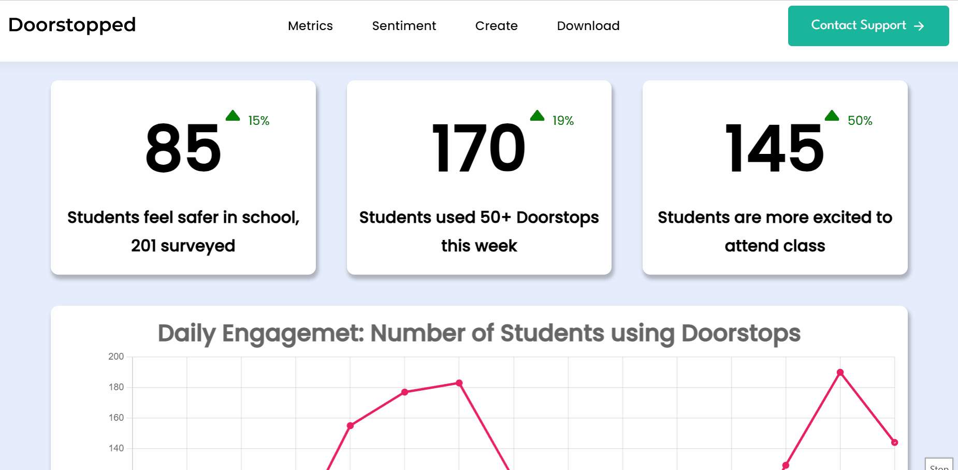Click the 50% increase percentage label
958x470 pixels.
[860, 121]
